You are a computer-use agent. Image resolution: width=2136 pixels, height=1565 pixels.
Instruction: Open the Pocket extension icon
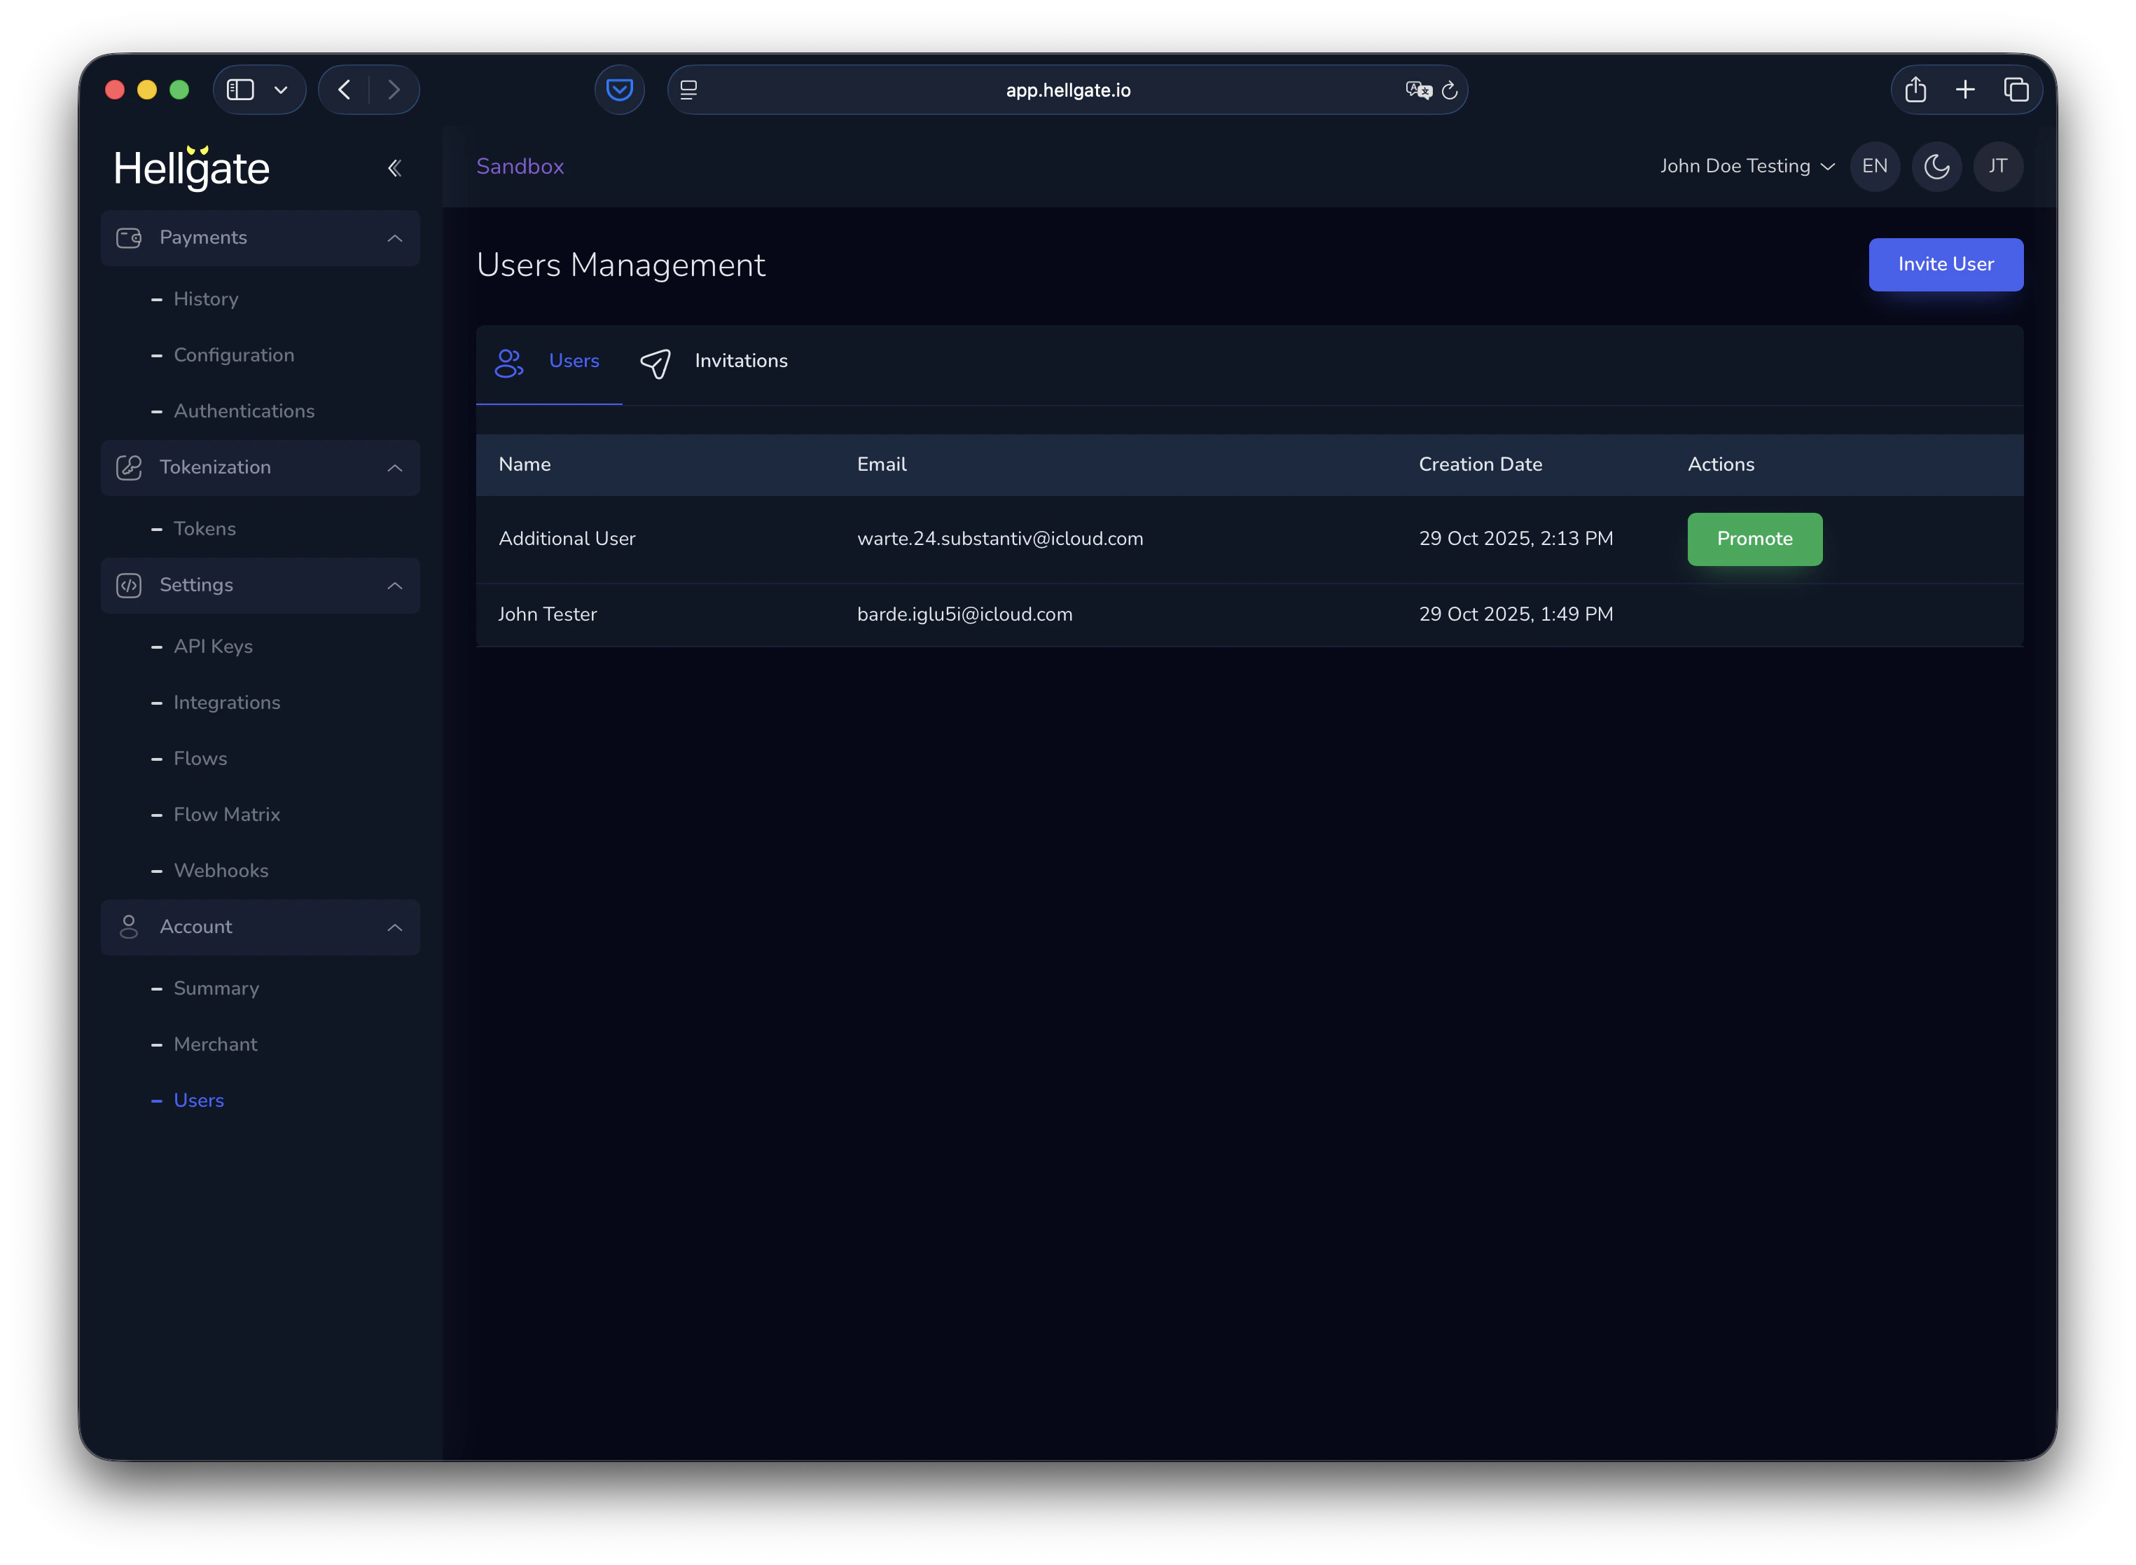619,90
